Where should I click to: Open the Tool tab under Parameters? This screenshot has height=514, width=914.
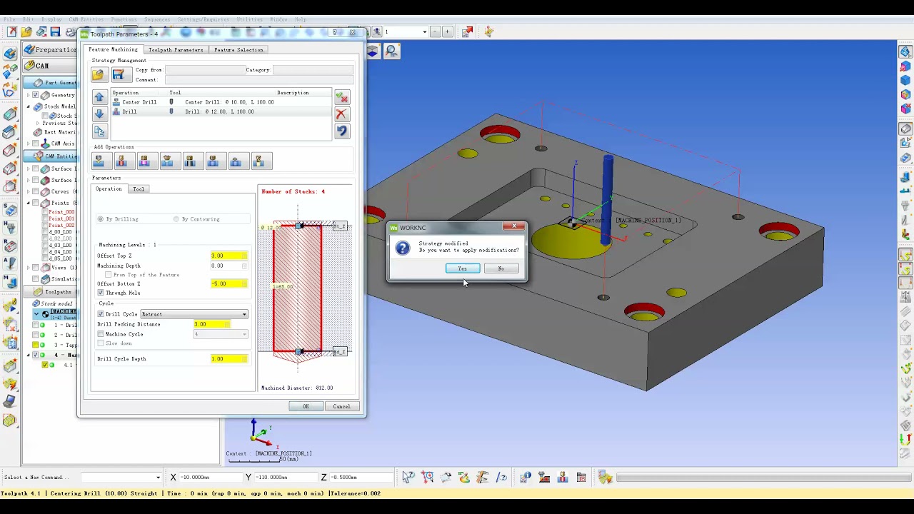click(139, 189)
